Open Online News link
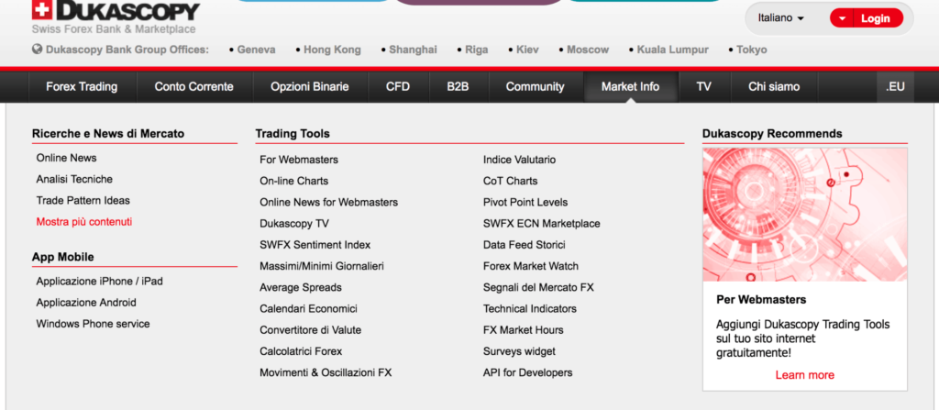Viewport: 939px width, 410px height. coord(66,158)
